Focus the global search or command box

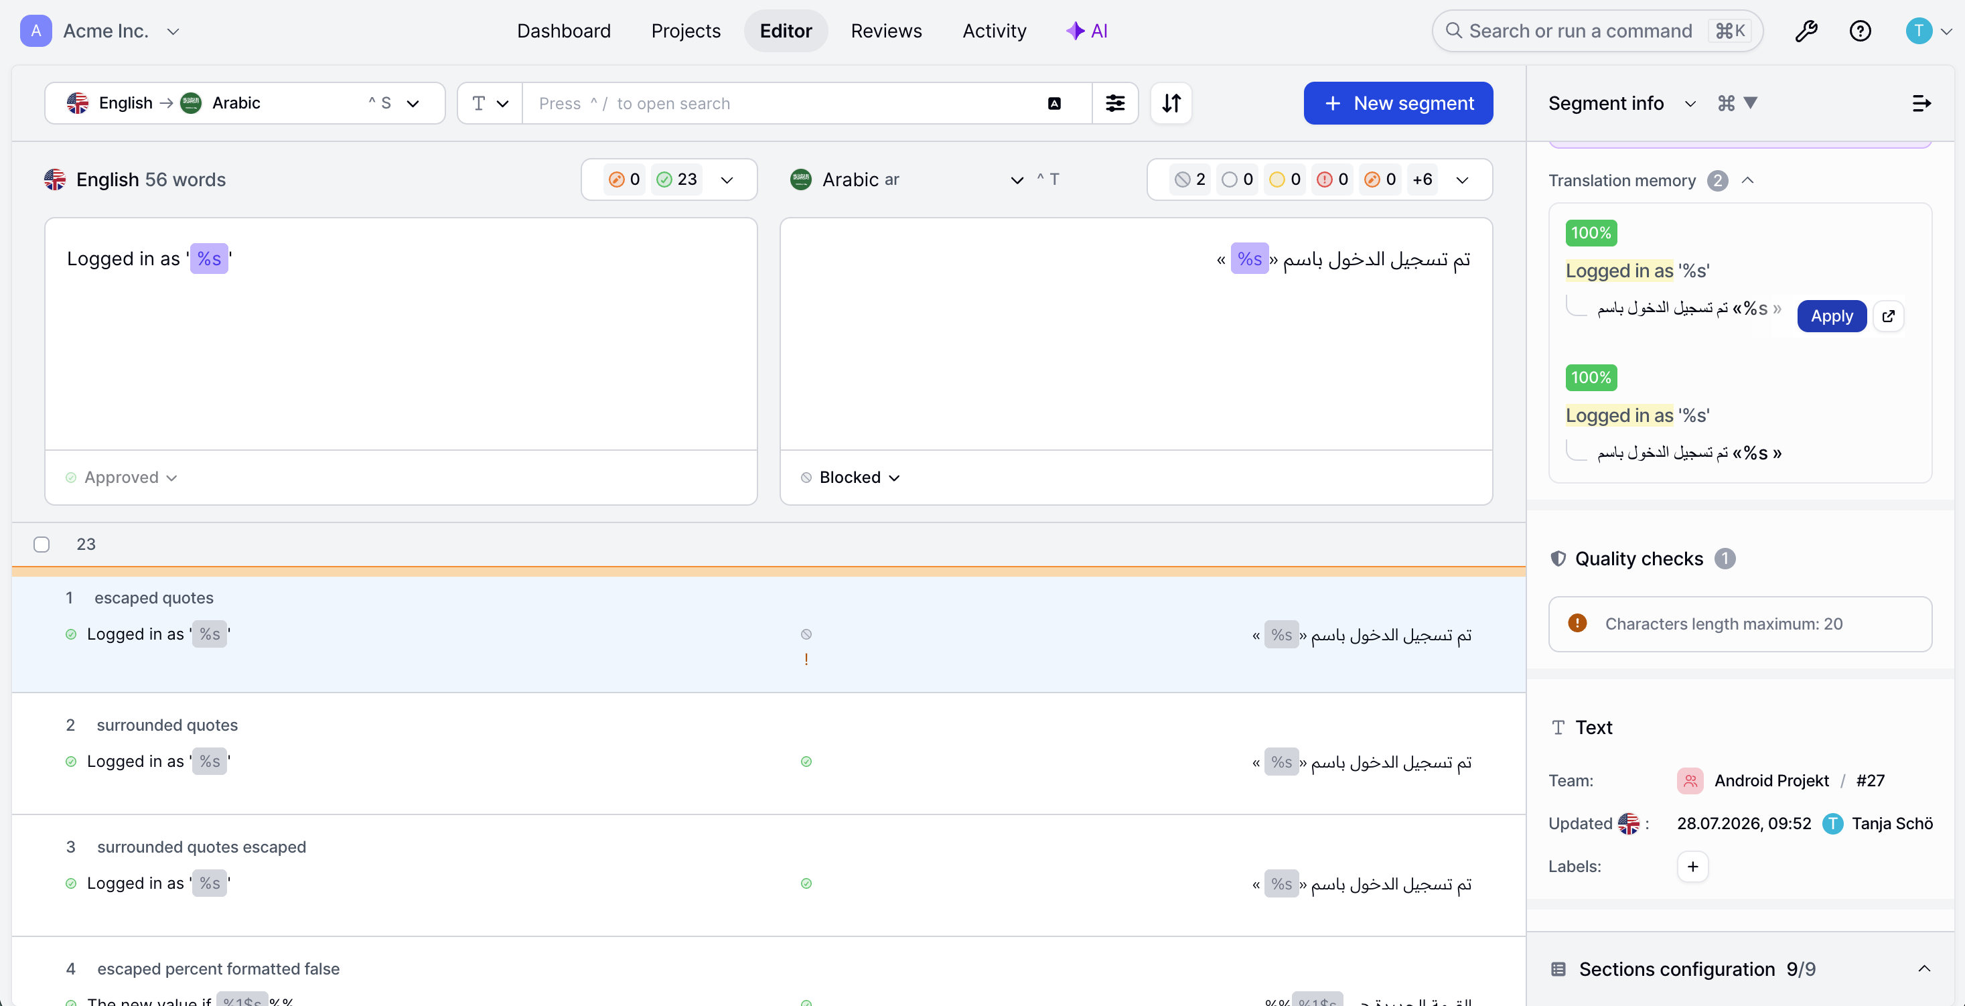1597,31
